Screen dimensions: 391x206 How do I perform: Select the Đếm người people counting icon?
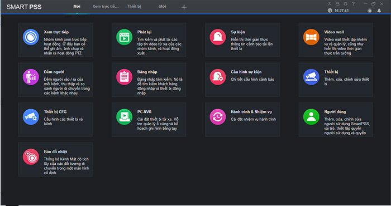click(31, 77)
